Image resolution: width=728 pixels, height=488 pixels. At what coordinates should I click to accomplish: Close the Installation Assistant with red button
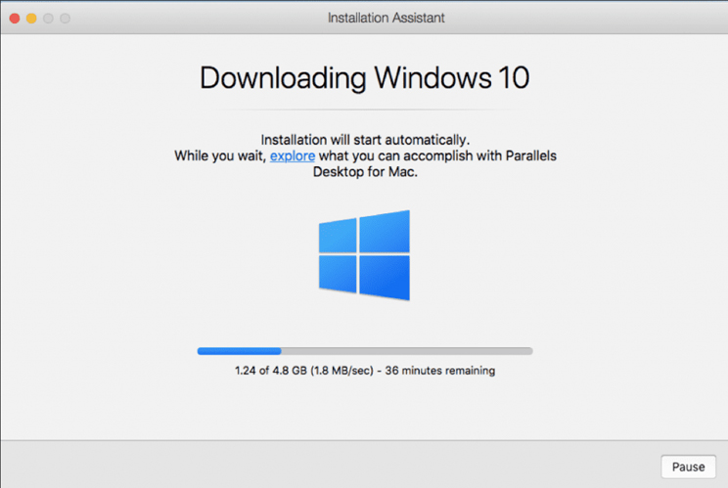15,18
